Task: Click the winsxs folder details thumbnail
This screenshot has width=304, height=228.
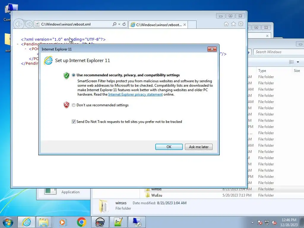Action: 104,206
